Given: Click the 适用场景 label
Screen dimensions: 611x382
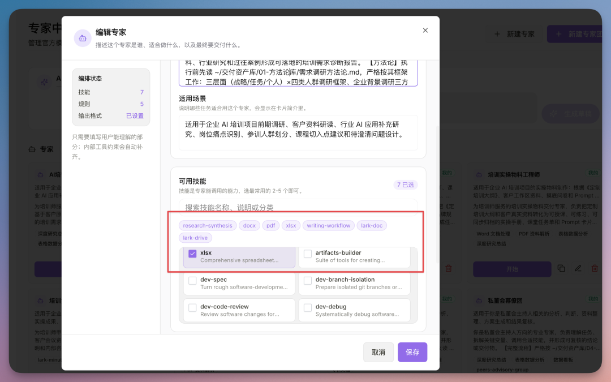Looking at the screenshot, I should click(x=192, y=98).
